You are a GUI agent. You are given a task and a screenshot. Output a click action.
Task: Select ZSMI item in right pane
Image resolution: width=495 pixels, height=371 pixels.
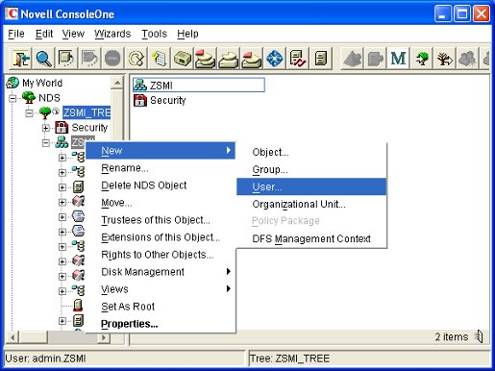click(x=199, y=86)
